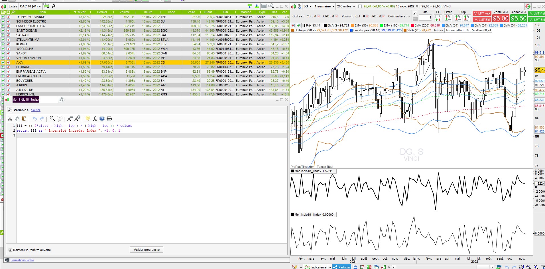Screen dimensions: 545x269
Task: Click the cut scissors icon in editor
Action: tap(10, 119)
